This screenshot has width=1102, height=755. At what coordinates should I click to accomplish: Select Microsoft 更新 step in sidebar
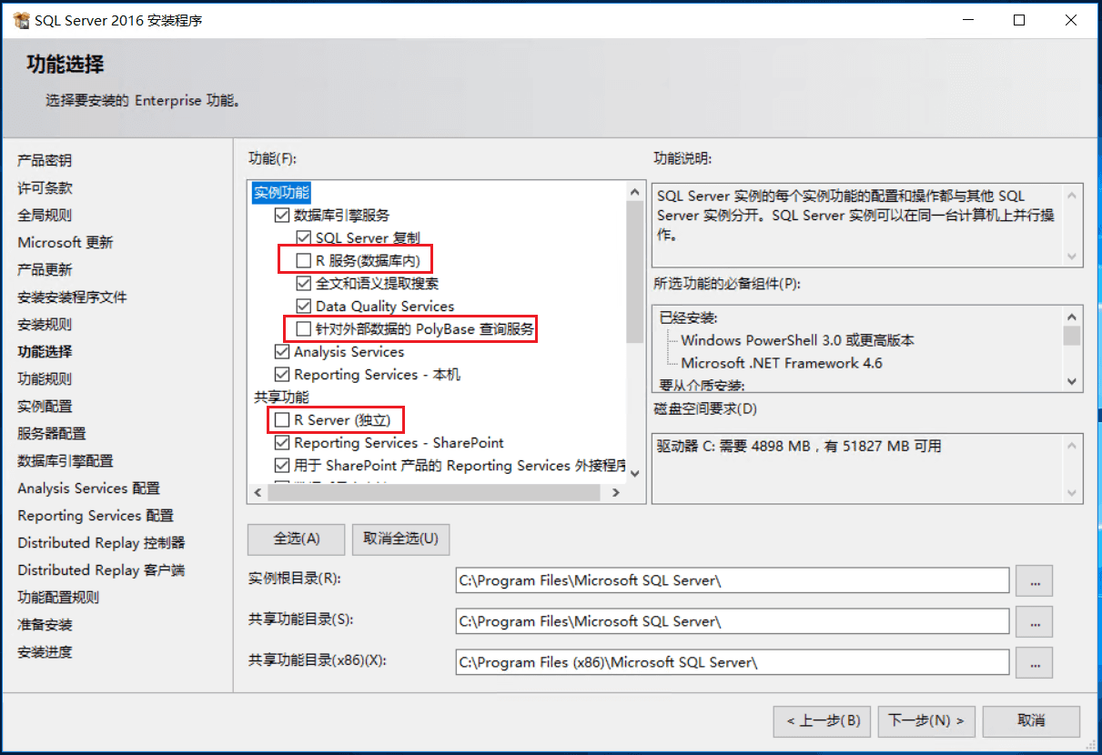pos(66,243)
